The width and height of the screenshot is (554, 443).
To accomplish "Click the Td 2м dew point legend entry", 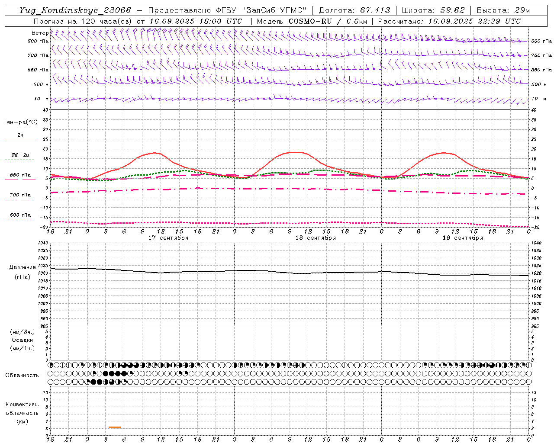I will pos(20,155).
